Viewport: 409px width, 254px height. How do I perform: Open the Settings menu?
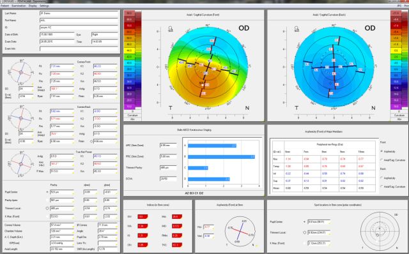pos(44,6)
